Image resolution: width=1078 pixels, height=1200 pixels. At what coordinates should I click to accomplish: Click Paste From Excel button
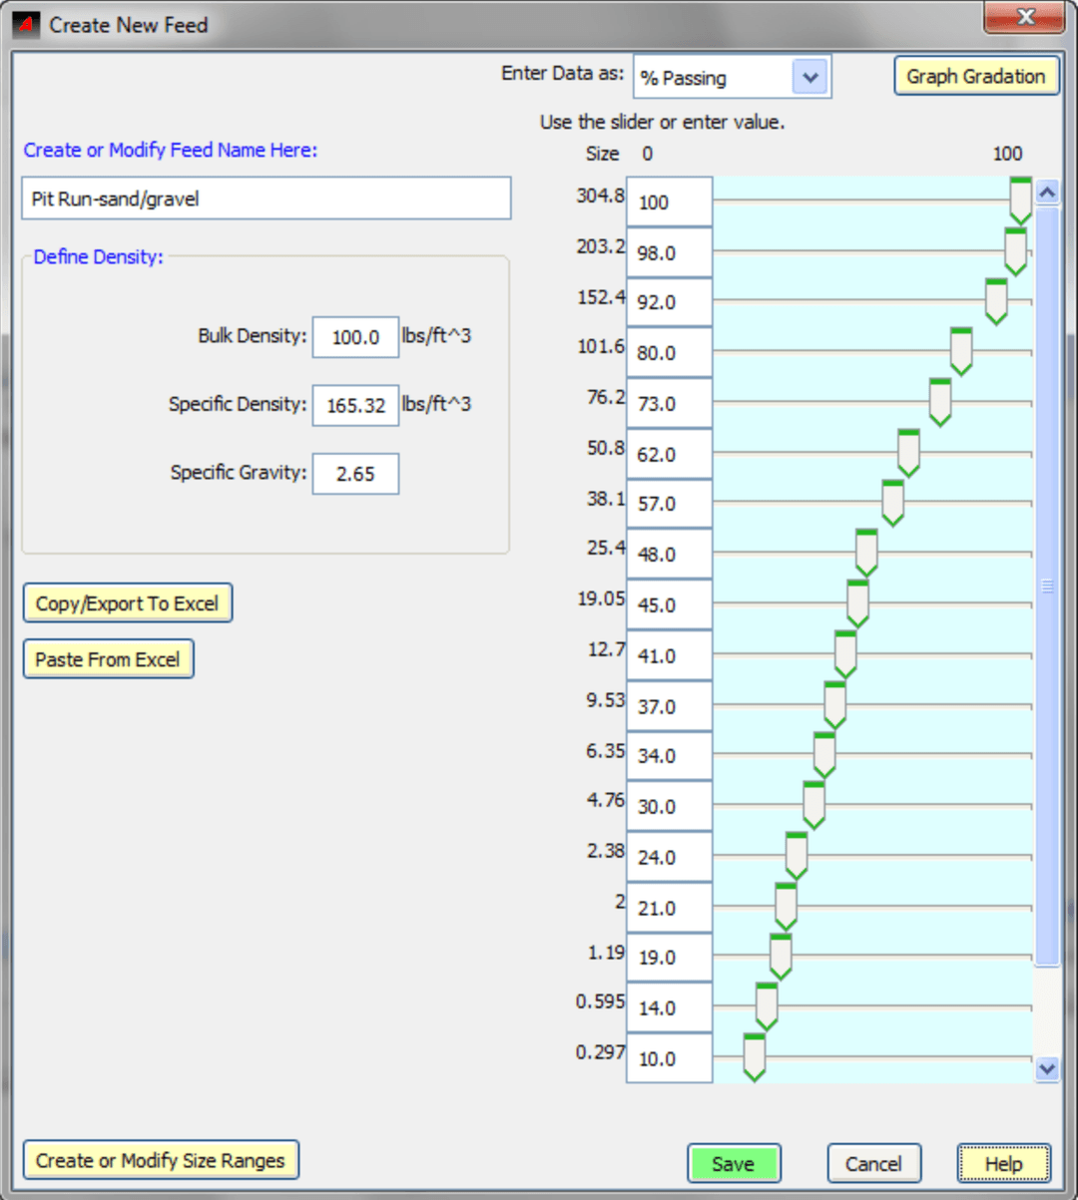coord(108,659)
